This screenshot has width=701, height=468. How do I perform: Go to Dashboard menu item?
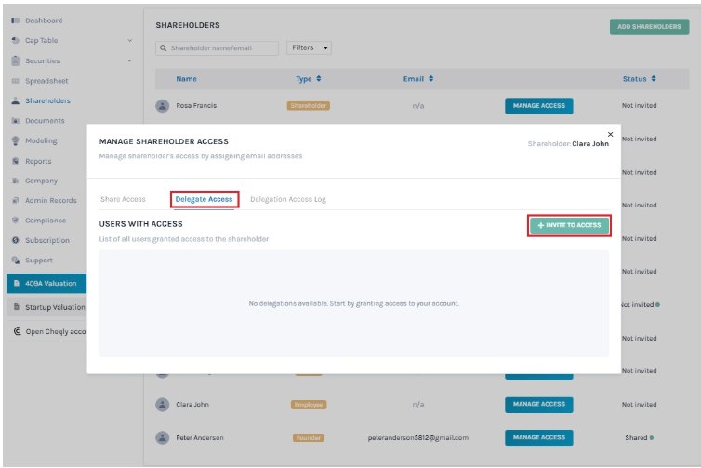pyautogui.click(x=44, y=20)
